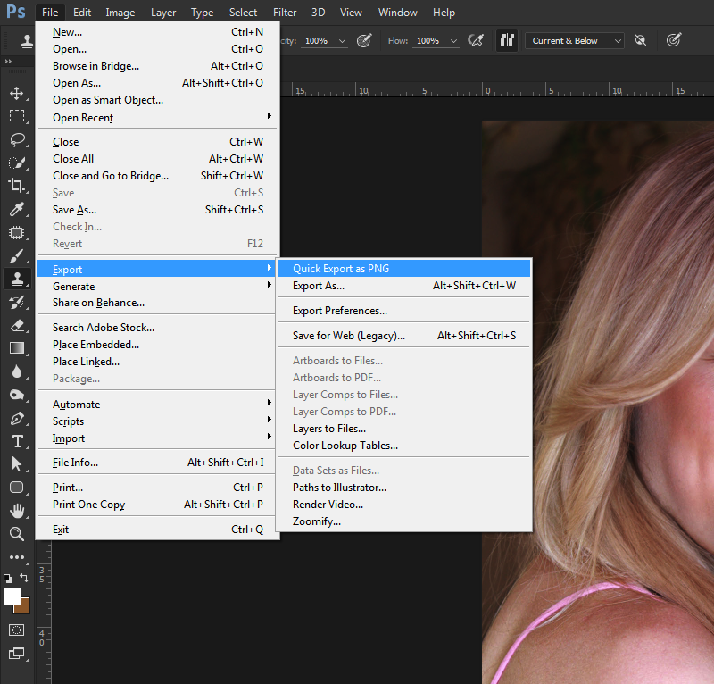Select the Move tool
The width and height of the screenshot is (714, 684).
coord(16,94)
